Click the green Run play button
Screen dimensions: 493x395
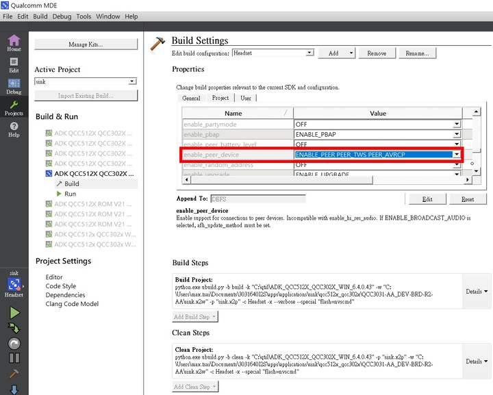pyautogui.click(x=14, y=313)
